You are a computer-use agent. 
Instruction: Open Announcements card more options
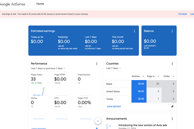(x=172, y=119)
